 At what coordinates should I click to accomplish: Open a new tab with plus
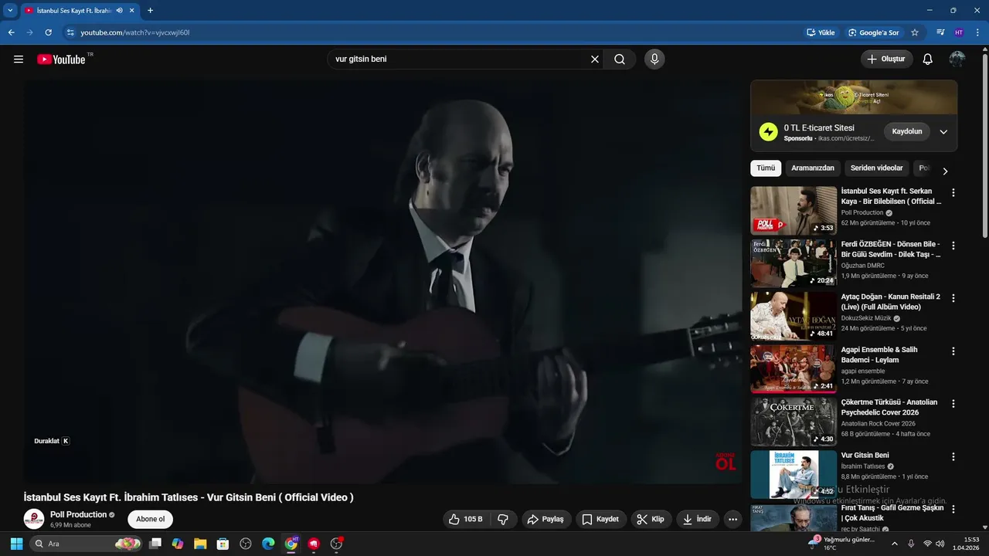pyautogui.click(x=150, y=10)
